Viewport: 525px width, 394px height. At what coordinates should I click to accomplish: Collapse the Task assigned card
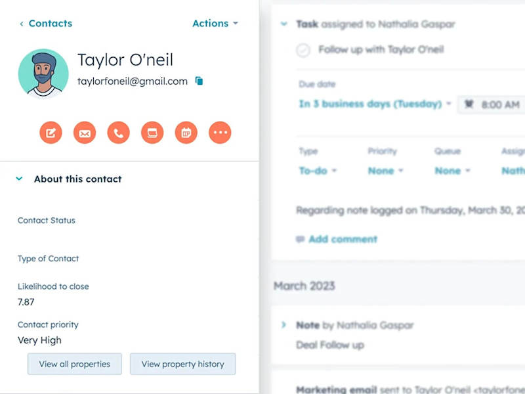(x=284, y=24)
